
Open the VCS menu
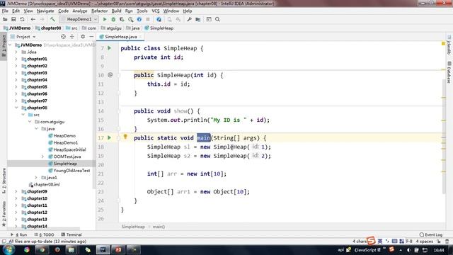(x=156, y=11)
